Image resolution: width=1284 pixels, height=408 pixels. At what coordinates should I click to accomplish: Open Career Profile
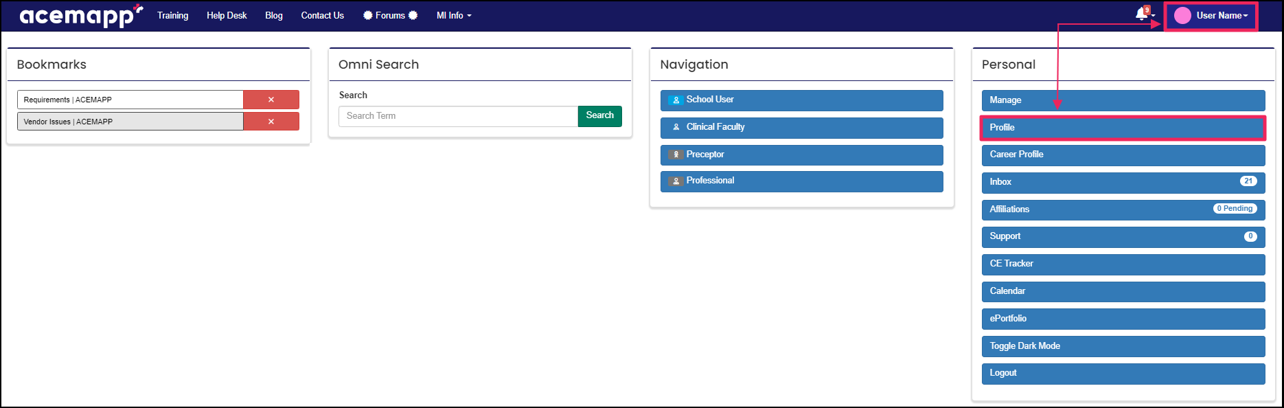(x=1123, y=155)
